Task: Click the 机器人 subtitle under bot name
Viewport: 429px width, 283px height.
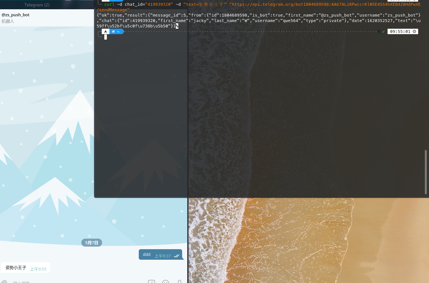Action: pos(8,21)
